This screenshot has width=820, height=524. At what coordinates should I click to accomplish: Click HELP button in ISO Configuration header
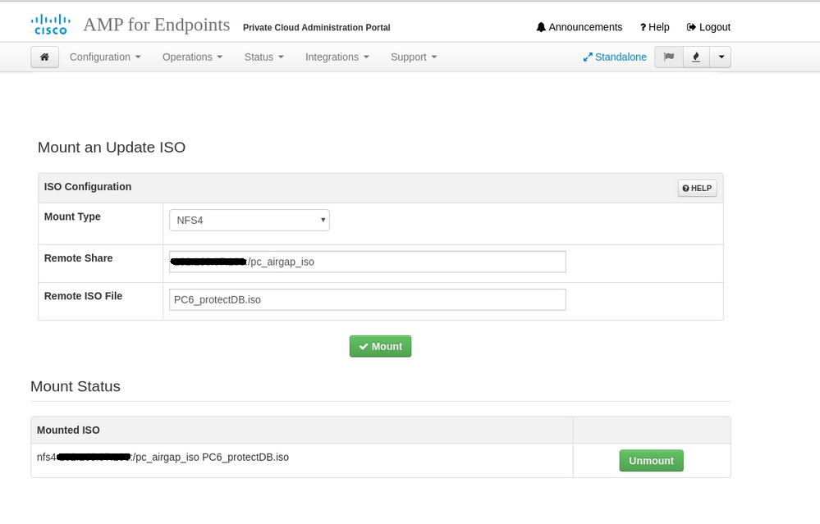(x=697, y=188)
